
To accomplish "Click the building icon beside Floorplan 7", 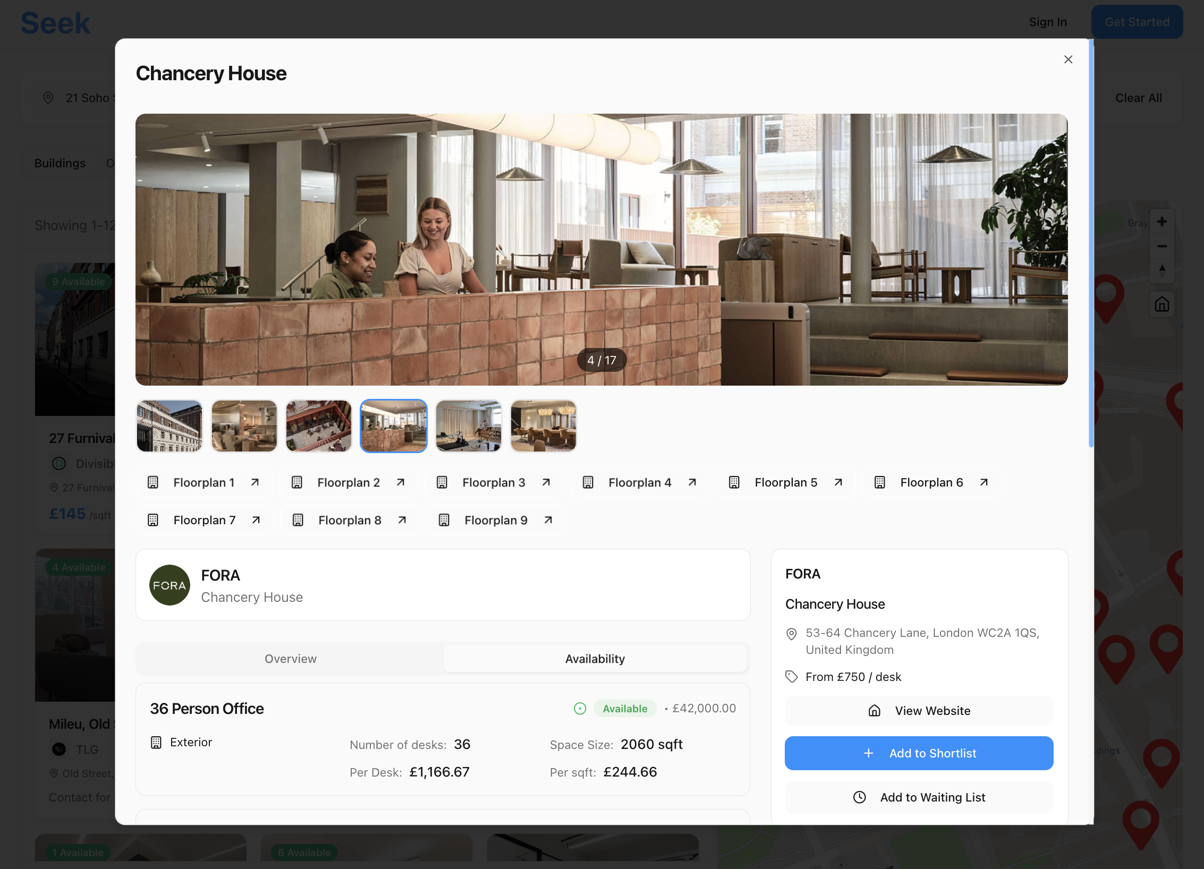I will click(x=153, y=520).
